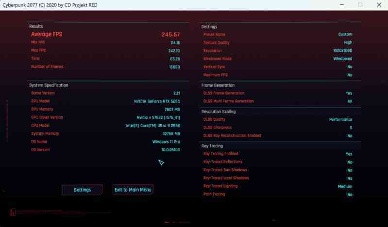Screen dimensions: 388x227
Task: Click the 'Number of Frames' label
Action: pos(47,66)
